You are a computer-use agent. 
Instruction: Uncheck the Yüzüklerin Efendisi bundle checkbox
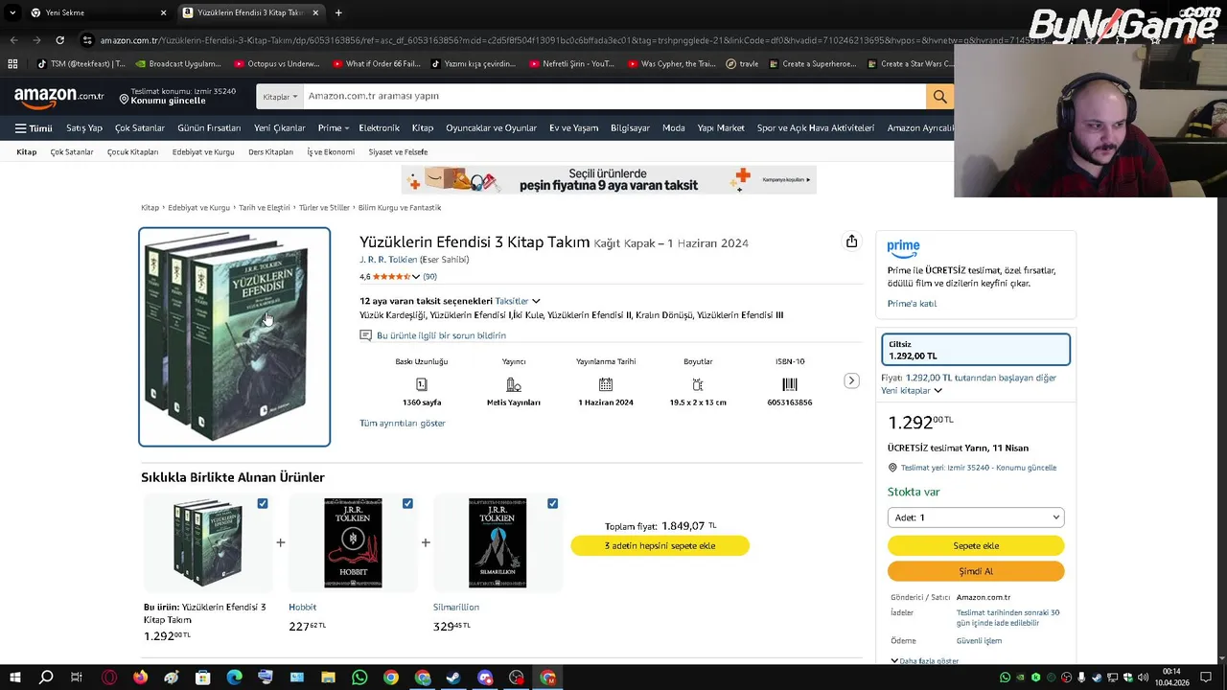[x=263, y=503]
